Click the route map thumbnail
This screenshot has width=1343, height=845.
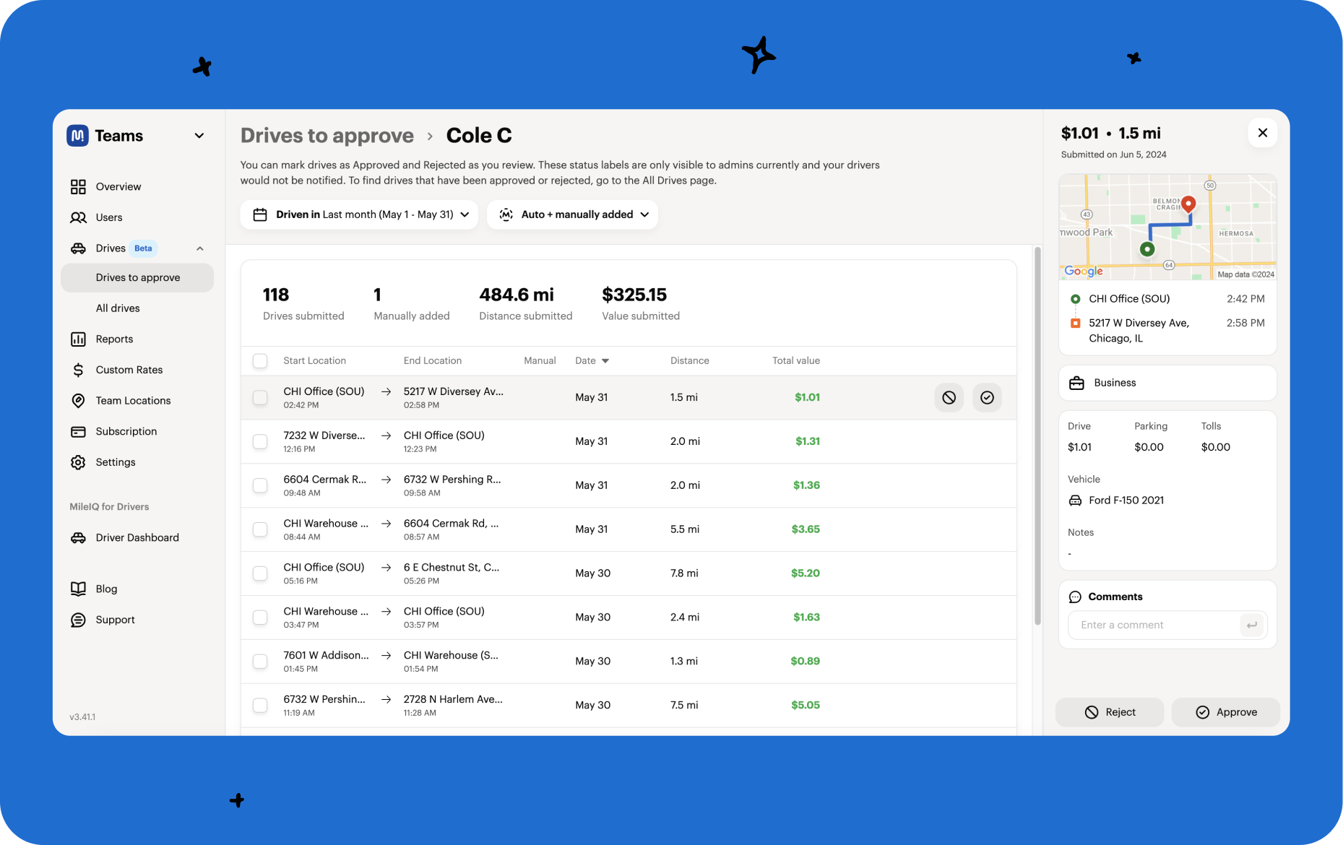click(1167, 227)
